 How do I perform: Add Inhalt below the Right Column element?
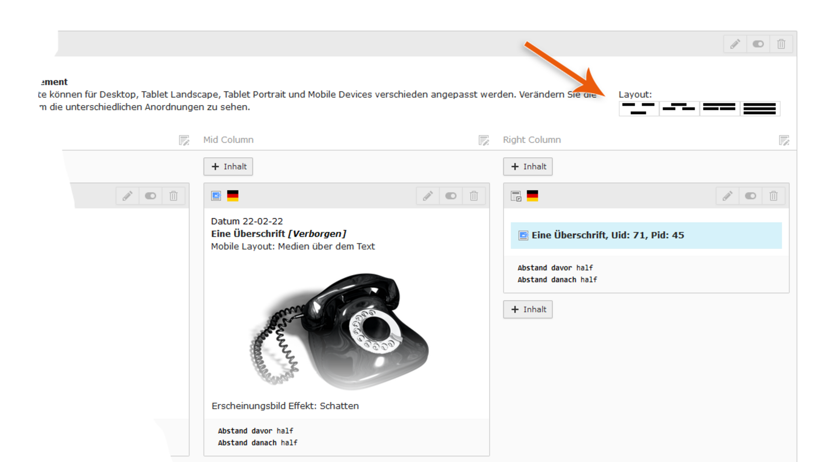[528, 309]
